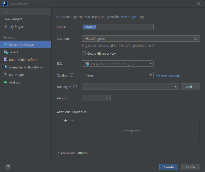Click the sidebar search field
The image size is (205, 172).
point(26,11)
